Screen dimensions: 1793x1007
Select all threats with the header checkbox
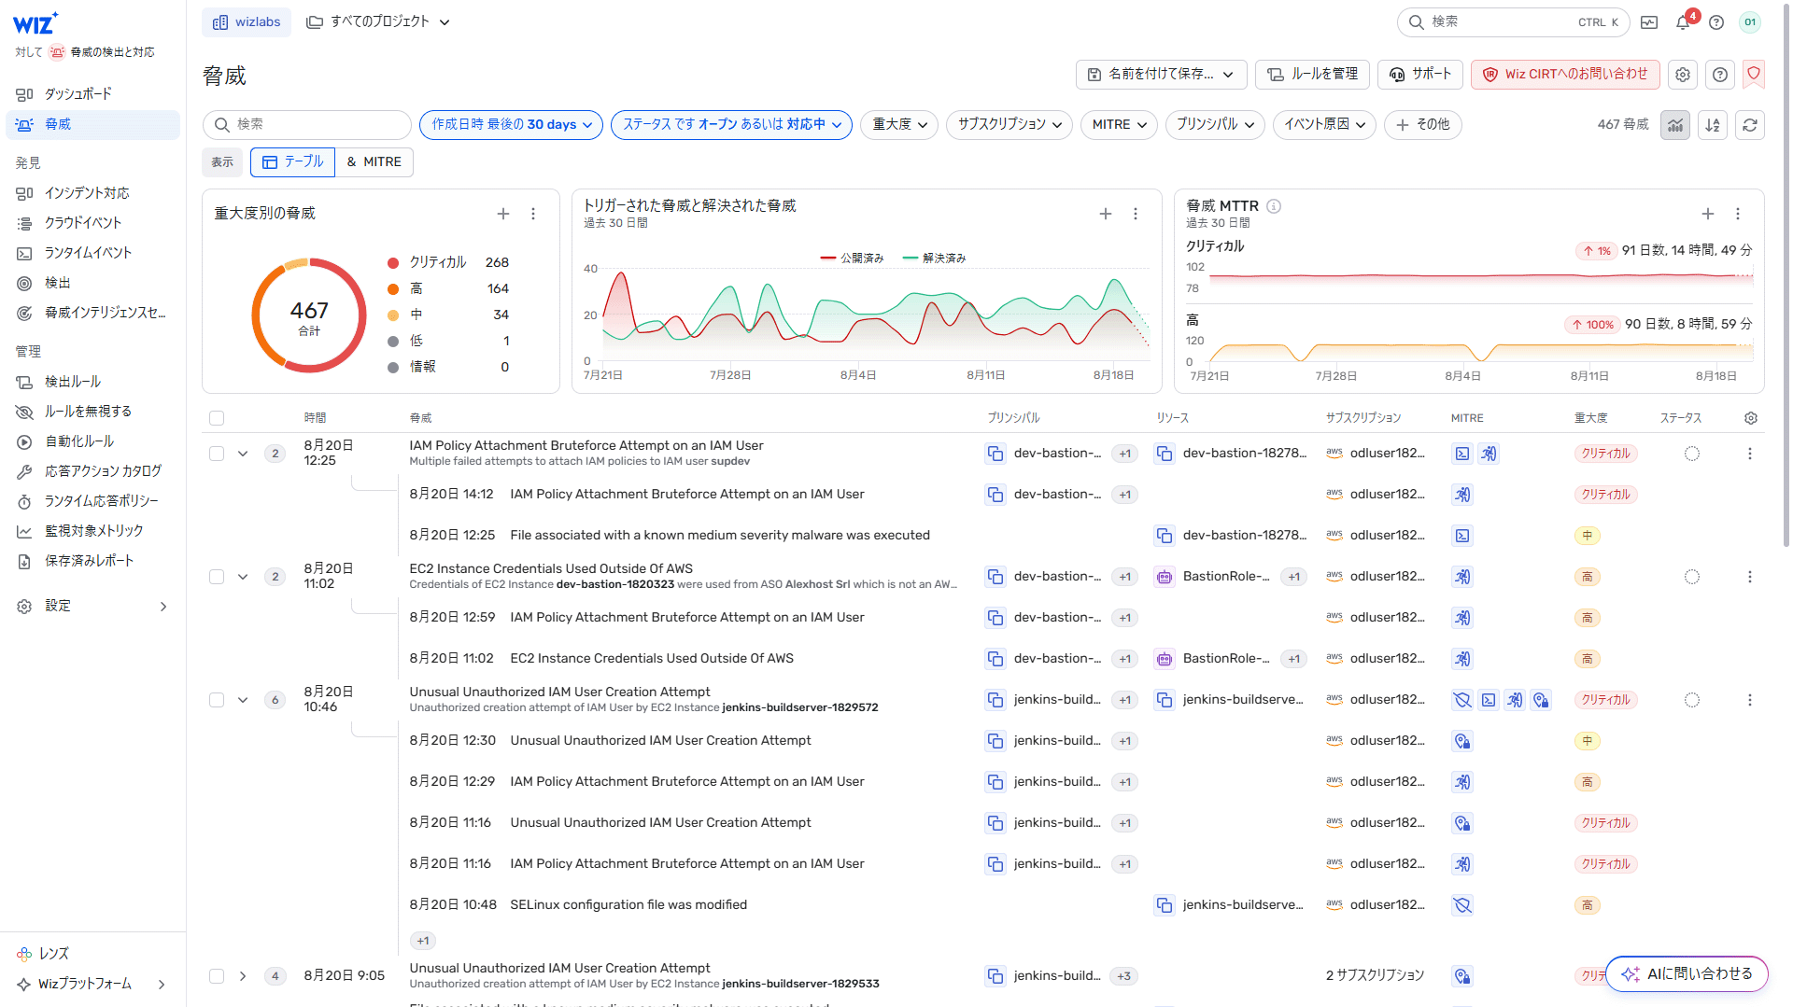point(217,417)
